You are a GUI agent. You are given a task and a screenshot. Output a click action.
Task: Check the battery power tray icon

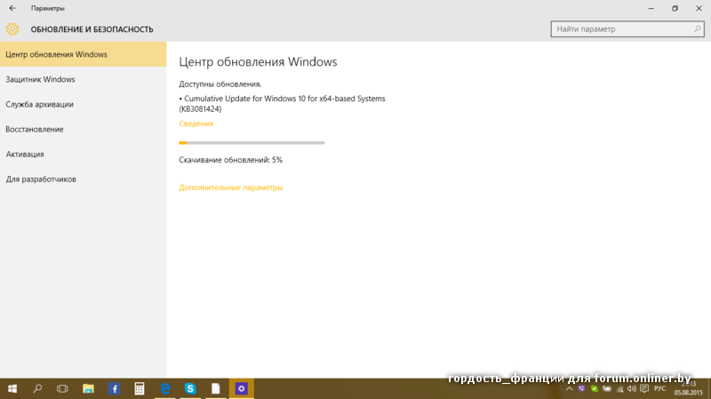click(x=607, y=388)
